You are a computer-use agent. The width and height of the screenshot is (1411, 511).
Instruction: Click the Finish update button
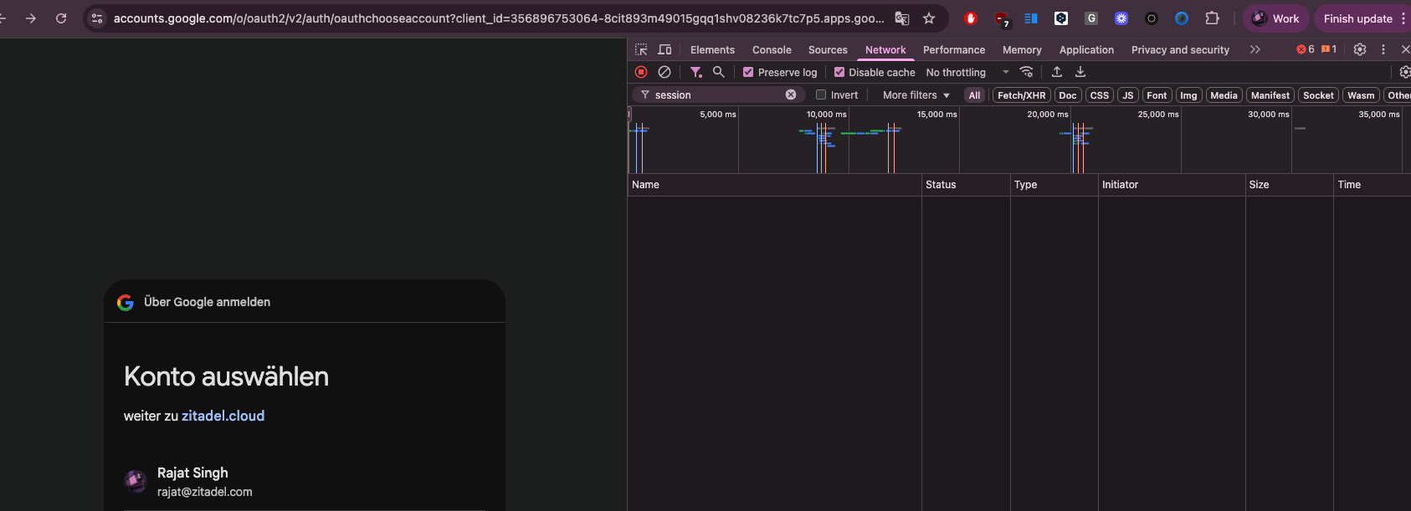tap(1357, 18)
